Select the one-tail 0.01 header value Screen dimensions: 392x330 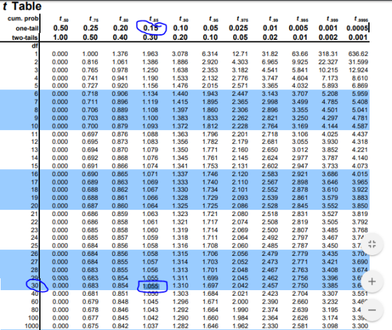point(270,28)
